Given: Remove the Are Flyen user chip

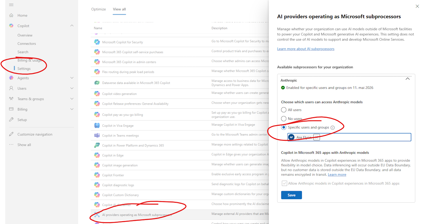Looking at the screenshot, I should coord(316,138).
